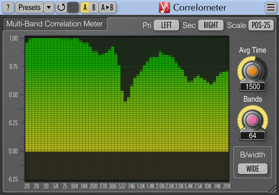Click the Bands label
Image resolution: width=279 pixels, height=195 pixels.
coord(253,99)
